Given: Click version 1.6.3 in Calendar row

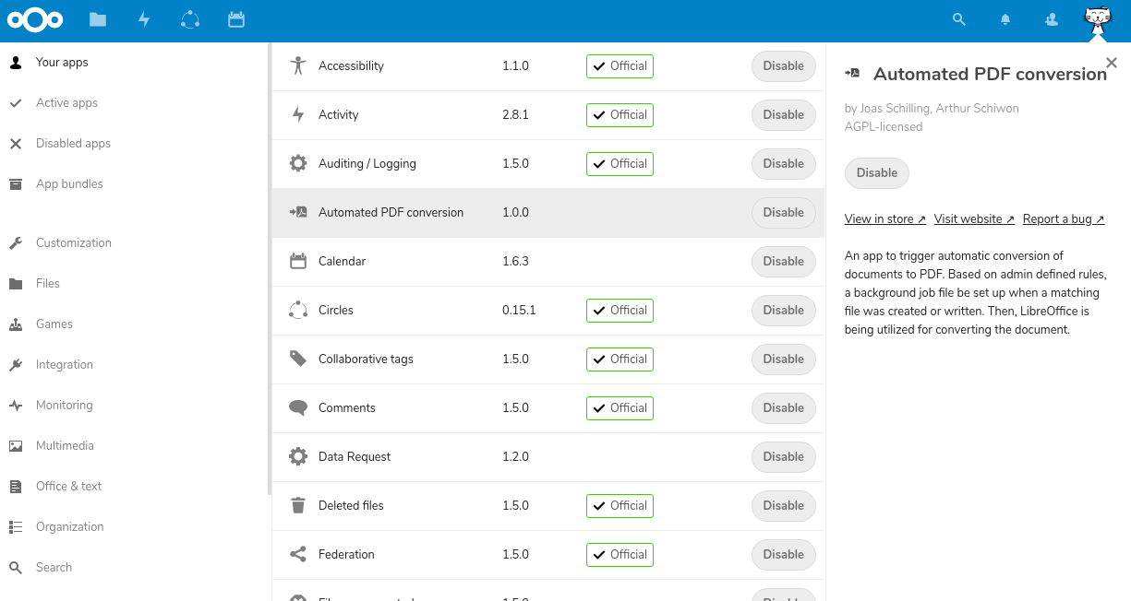Looking at the screenshot, I should [x=515, y=261].
